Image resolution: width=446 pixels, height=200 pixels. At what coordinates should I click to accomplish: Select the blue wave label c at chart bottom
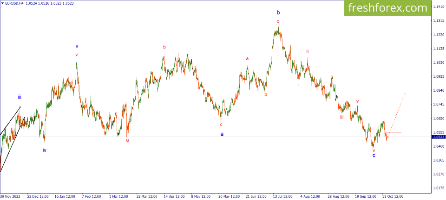tap(374, 156)
